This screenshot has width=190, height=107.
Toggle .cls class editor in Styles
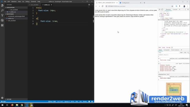click(185, 53)
